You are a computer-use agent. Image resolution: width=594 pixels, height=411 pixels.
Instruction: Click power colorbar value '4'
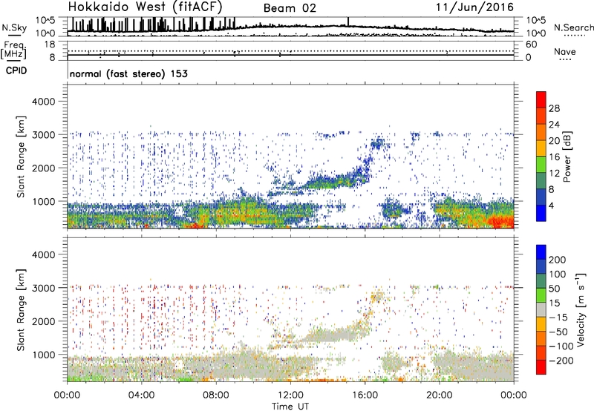[552, 205]
